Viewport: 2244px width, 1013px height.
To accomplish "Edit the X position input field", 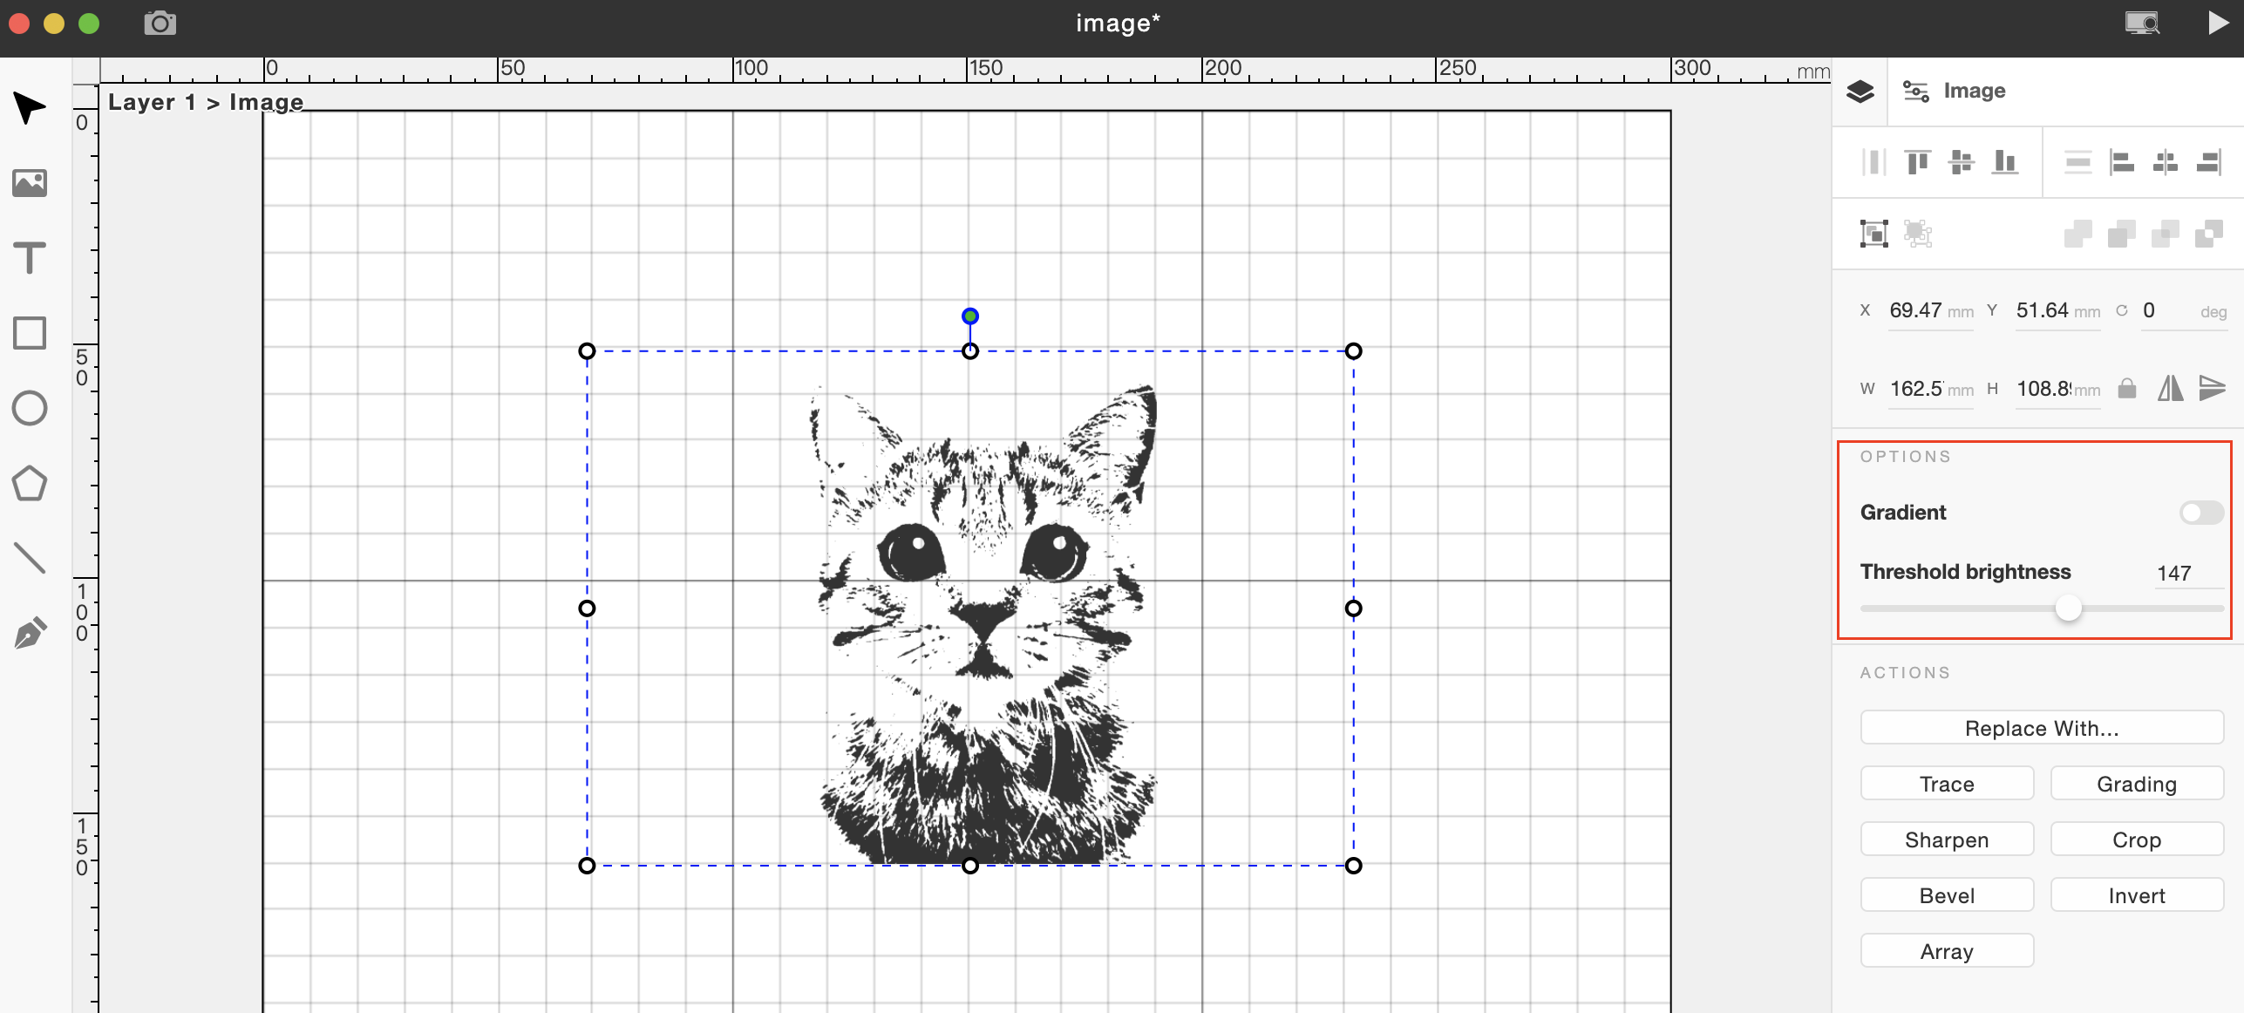I will coord(1915,310).
